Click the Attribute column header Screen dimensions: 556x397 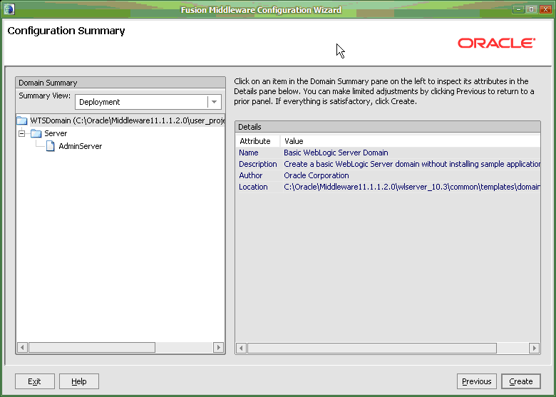[258, 141]
